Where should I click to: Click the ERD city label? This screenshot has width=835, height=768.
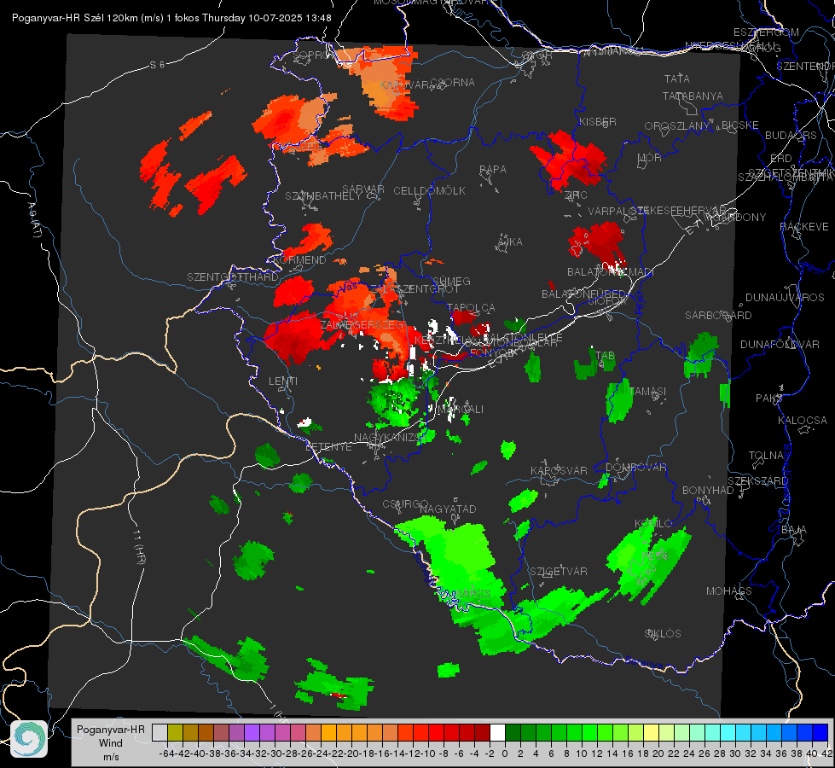point(781,159)
